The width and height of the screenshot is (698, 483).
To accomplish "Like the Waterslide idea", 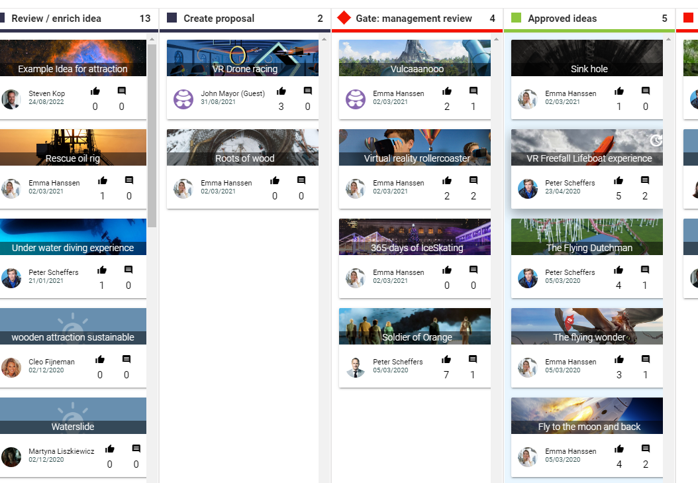I will [x=110, y=449].
